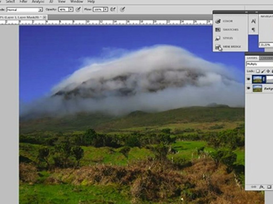The width and height of the screenshot is (273, 204).
Task: Switch to the Channels tab
Action: (x=266, y=58)
